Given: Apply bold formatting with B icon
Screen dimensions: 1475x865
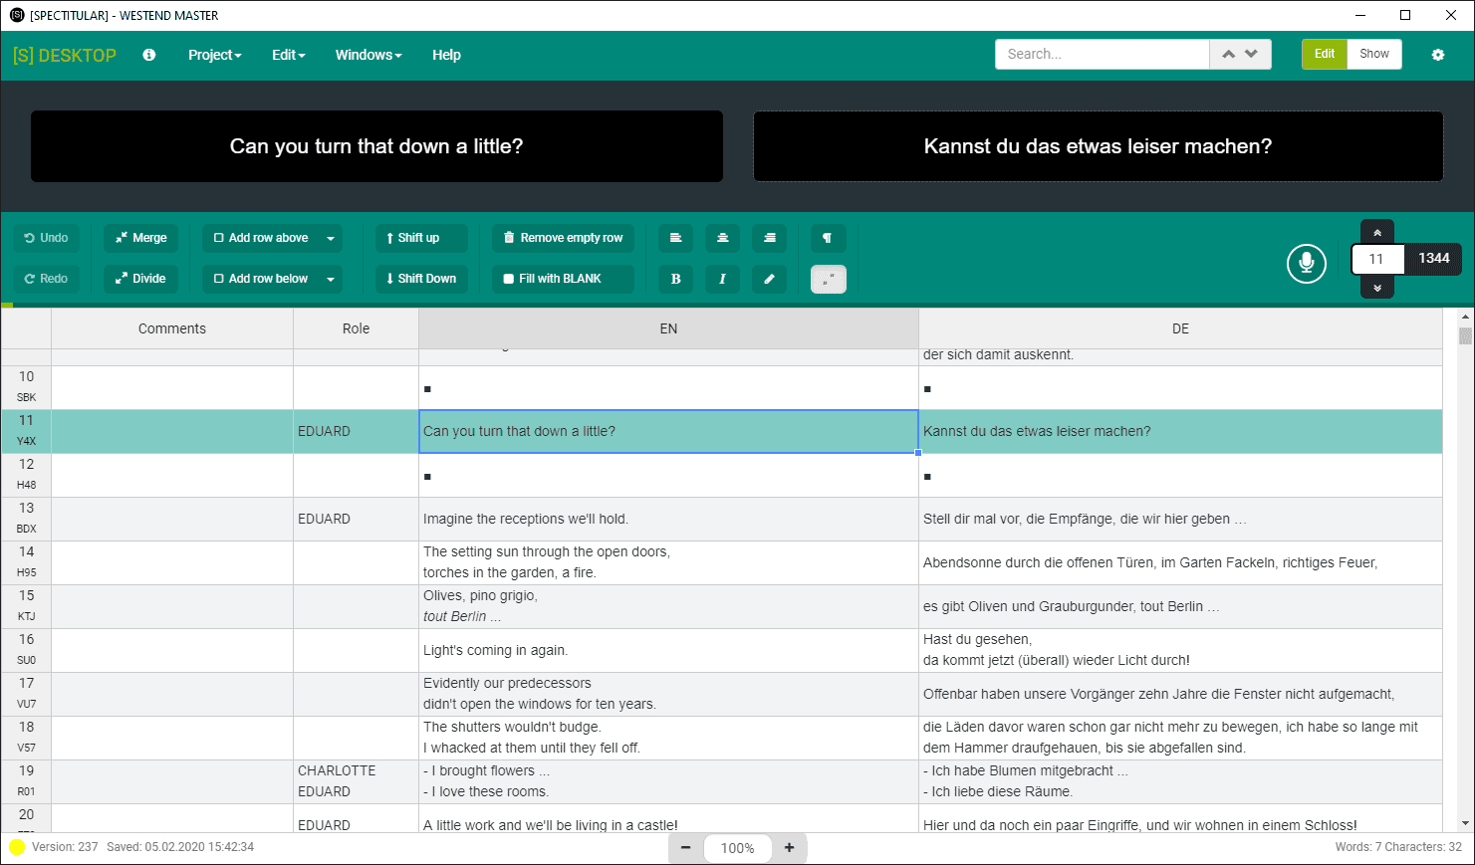Looking at the screenshot, I should click(676, 279).
